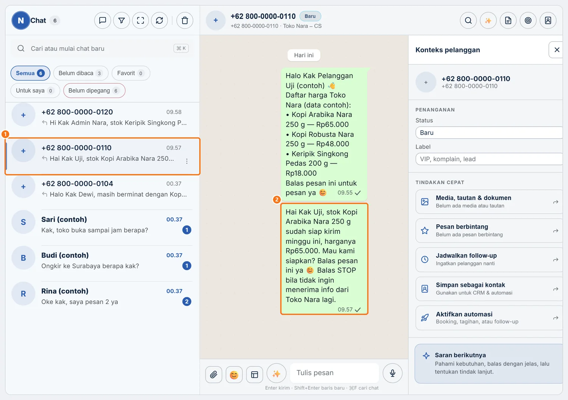Viewport: 568px width, 400px height.
Task: Click the Saran berikutnya suggestion card
Action: click(489, 364)
